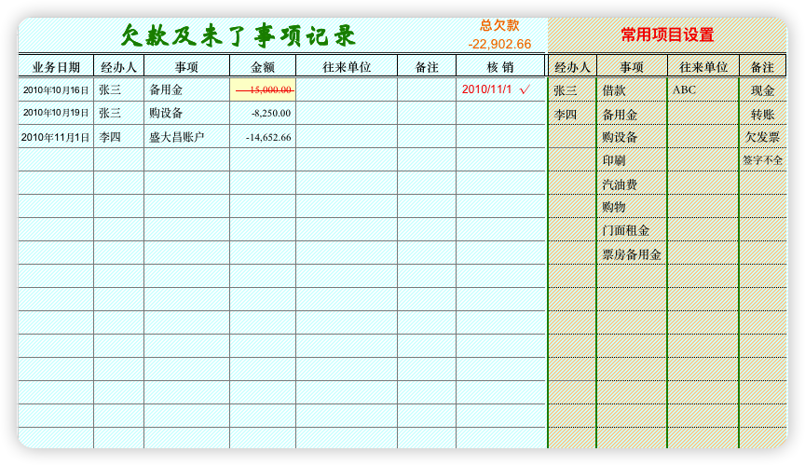
Task: Click the 总欠款 label
Action: [x=499, y=25]
